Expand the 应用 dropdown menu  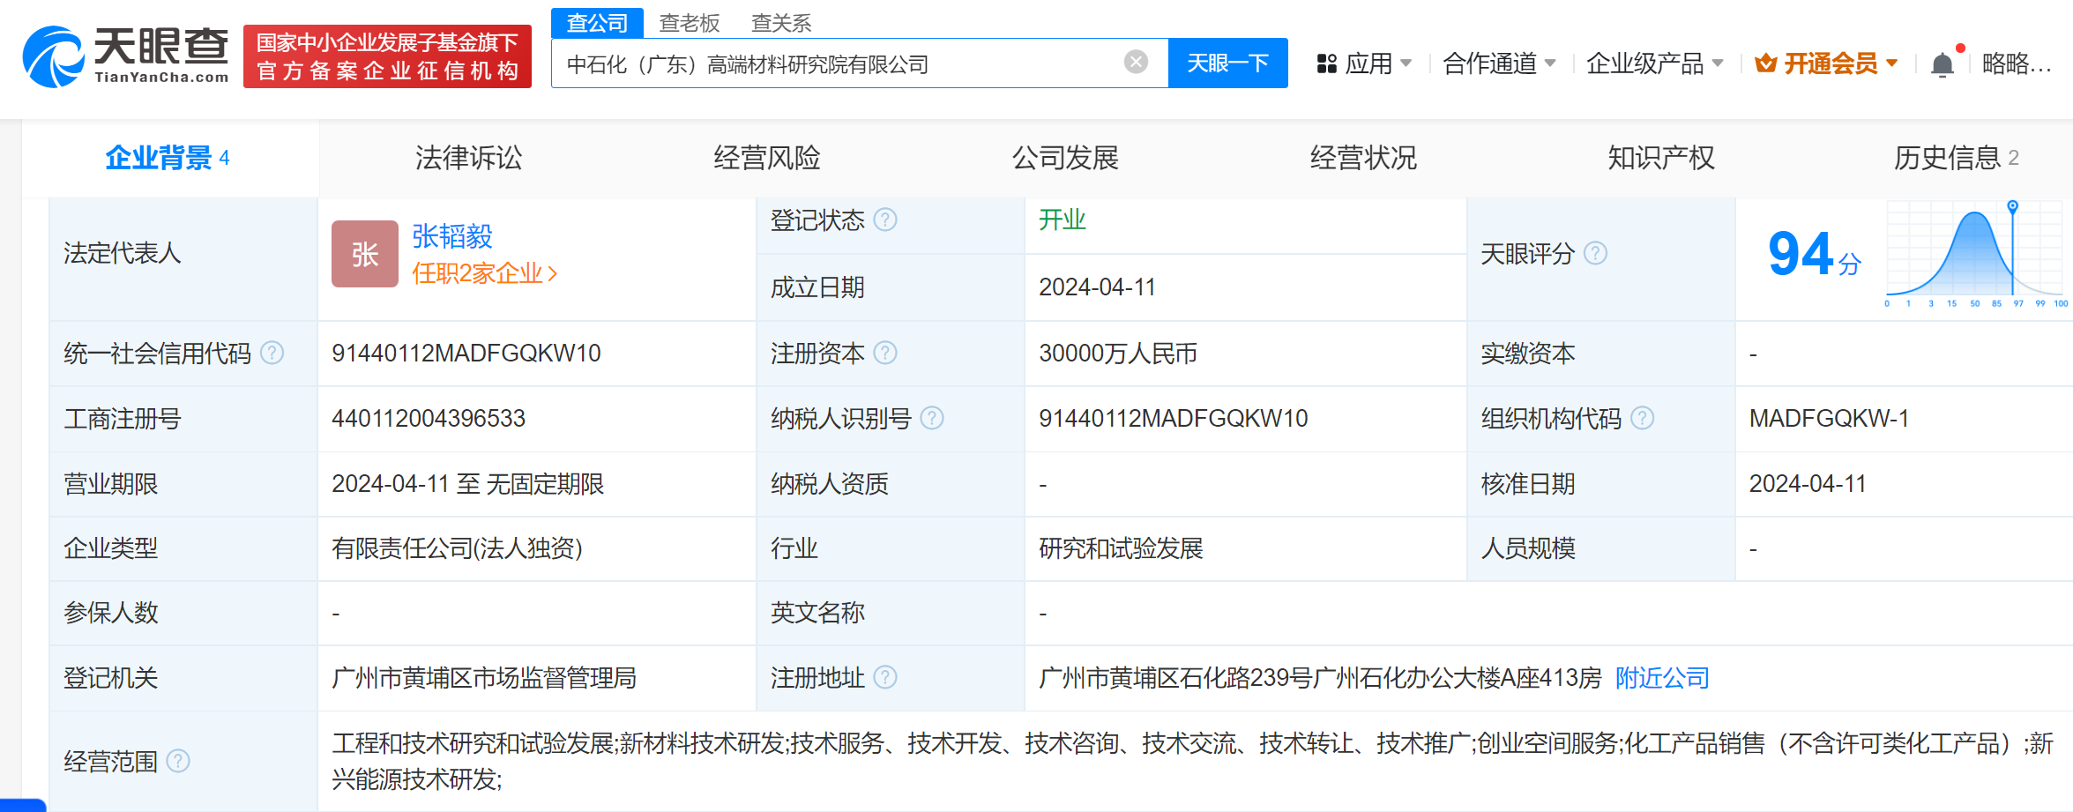click(x=1364, y=63)
